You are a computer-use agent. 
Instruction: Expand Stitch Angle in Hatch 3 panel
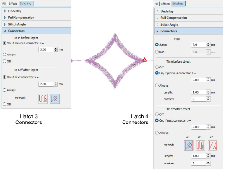pos(36,24)
